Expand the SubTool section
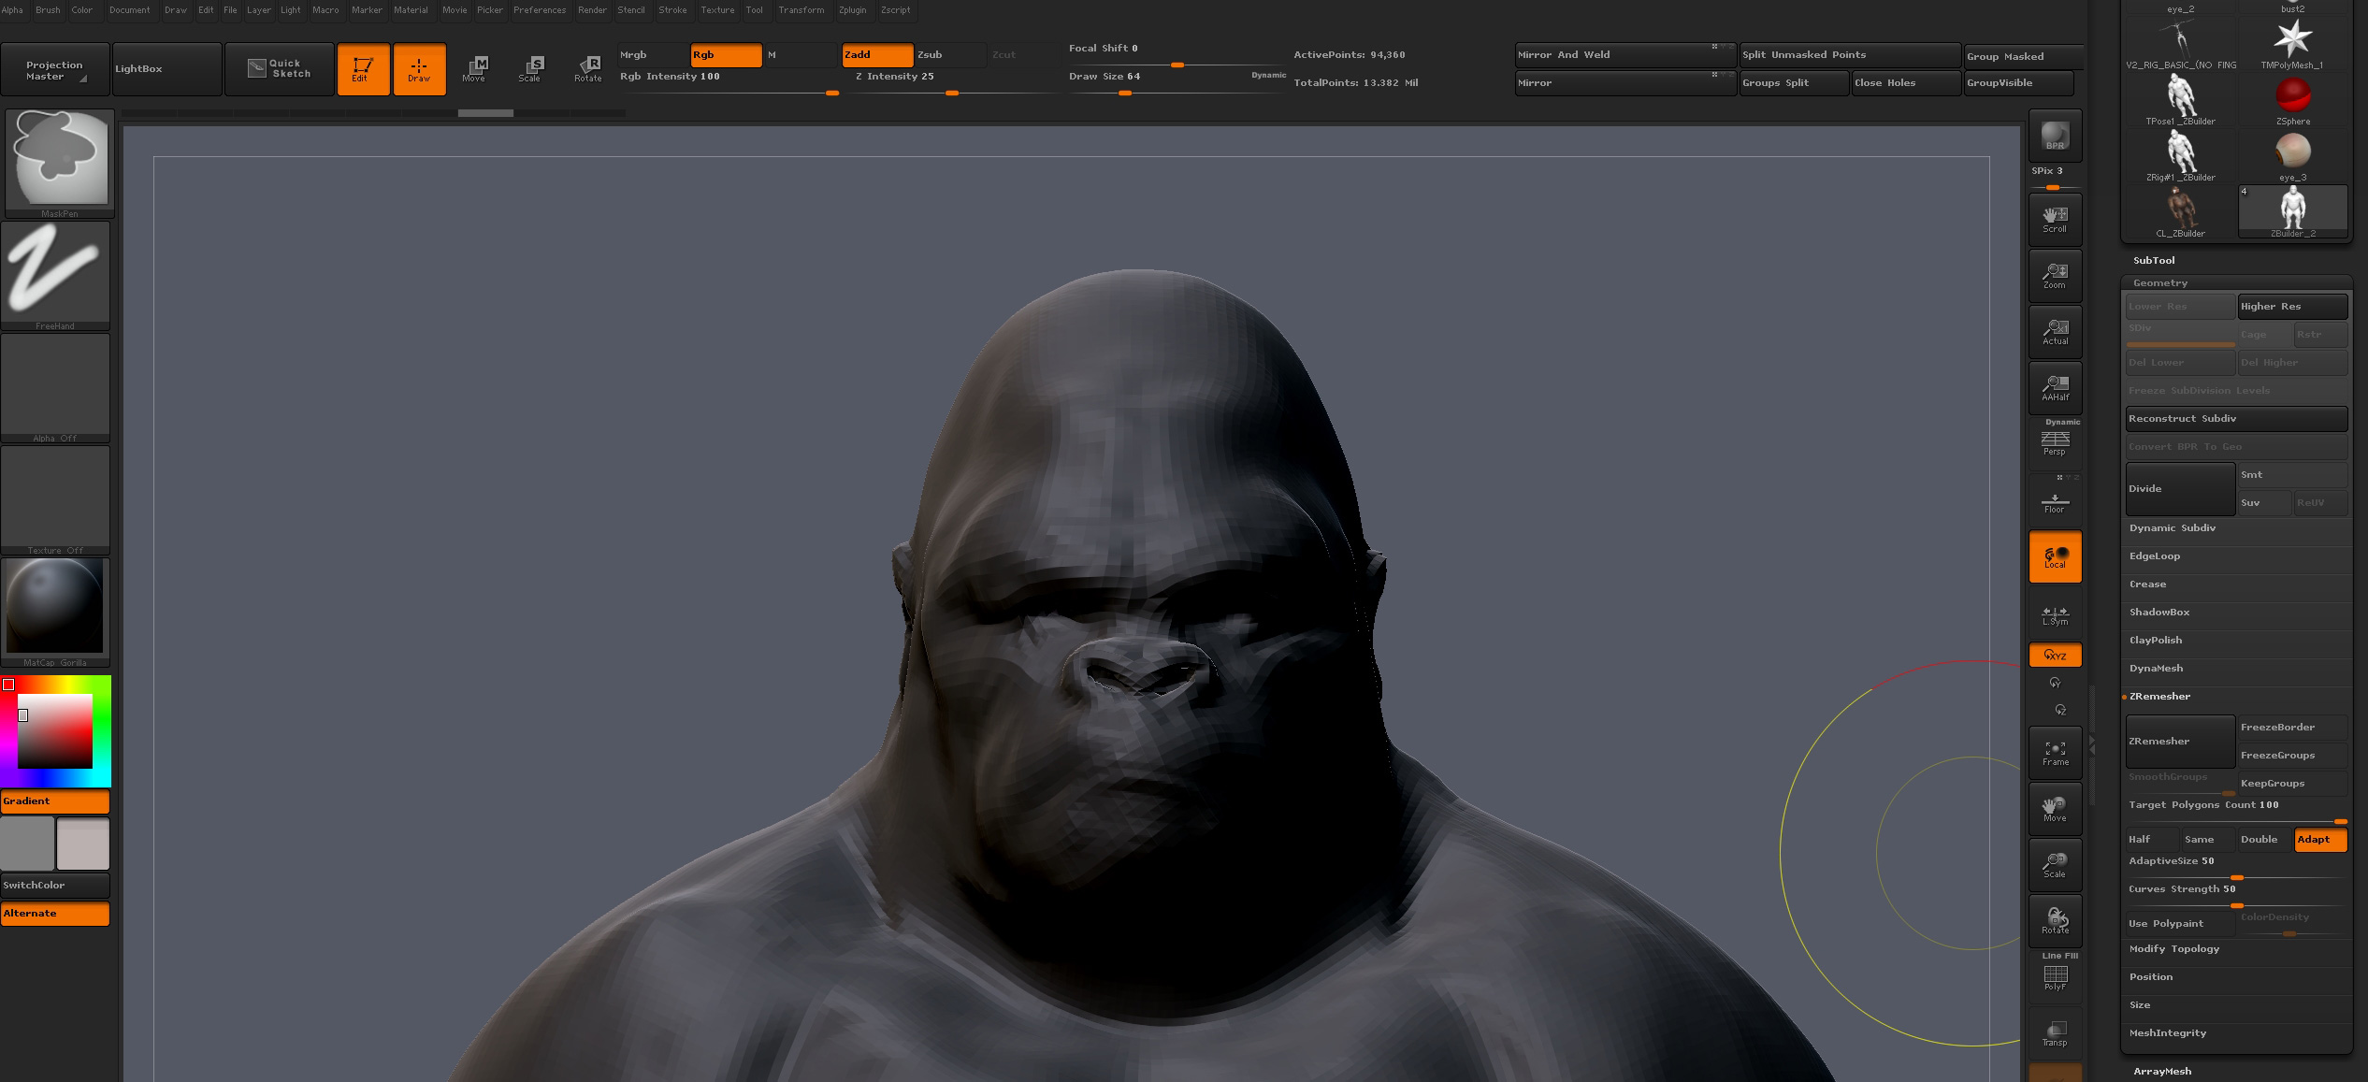 pos(2154,261)
